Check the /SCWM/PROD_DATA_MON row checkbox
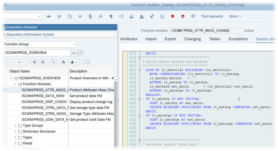 point(4,96)
